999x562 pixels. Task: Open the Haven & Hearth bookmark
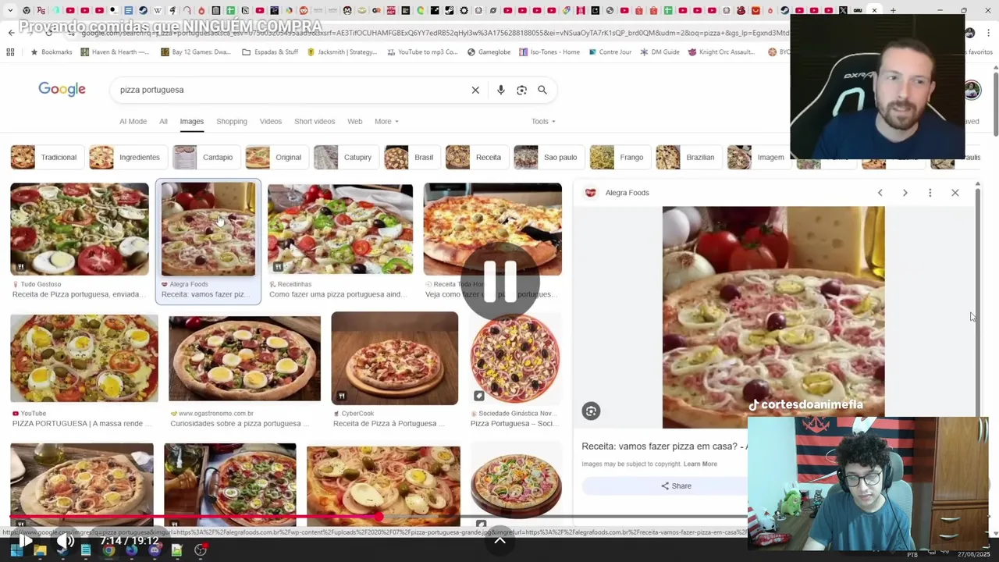[x=115, y=52]
